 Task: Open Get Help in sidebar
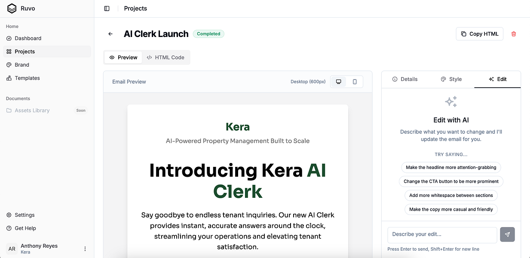click(x=47, y=228)
